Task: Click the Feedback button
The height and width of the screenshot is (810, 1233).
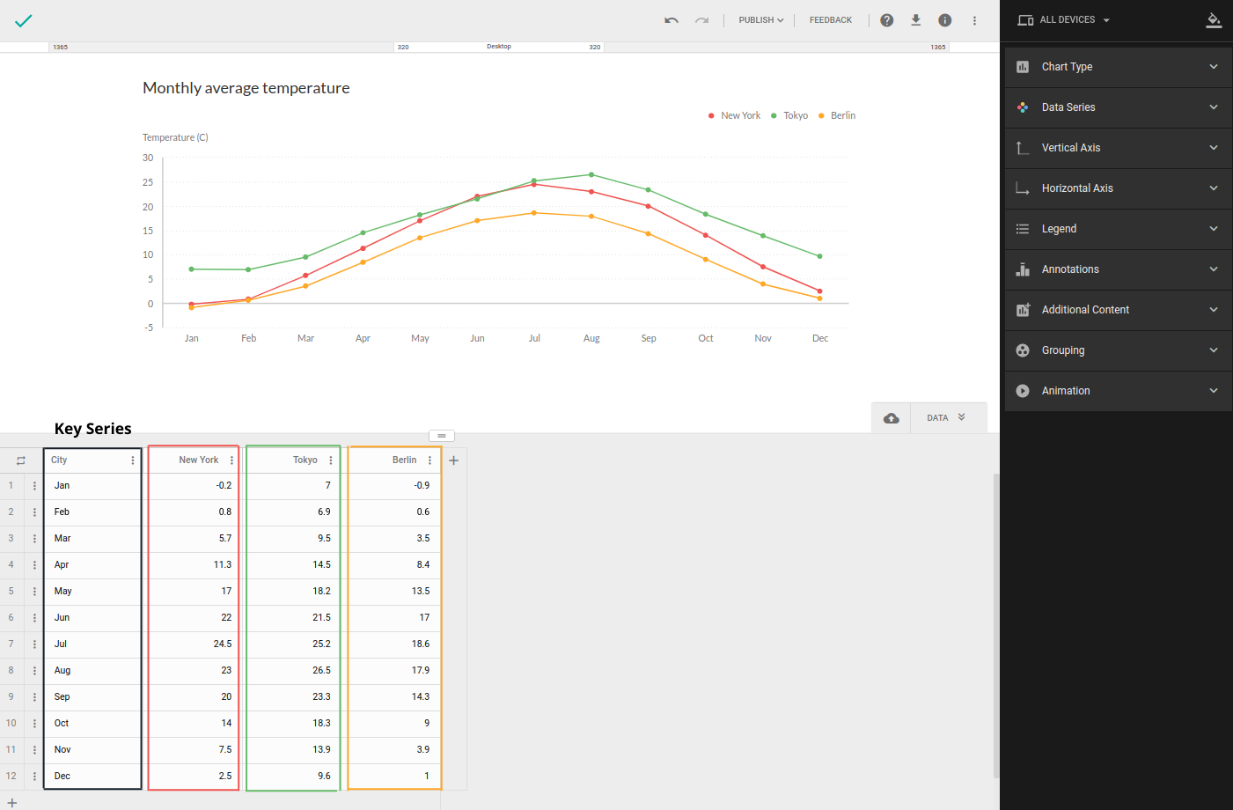Action: point(830,20)
